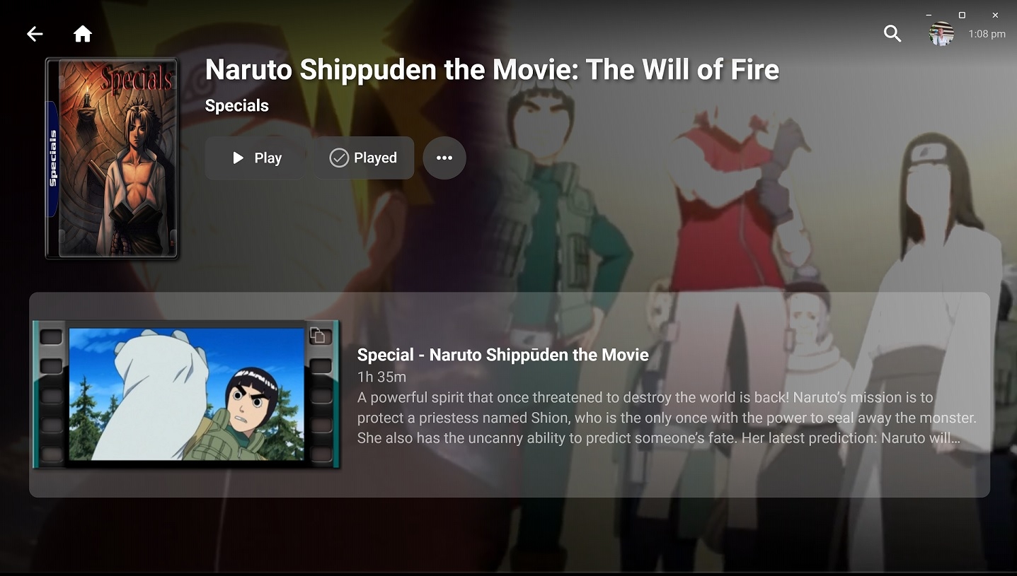The height and width of the screenshot is (576, 1017).
Task: Open the Home screen icon
Action: 83,34
